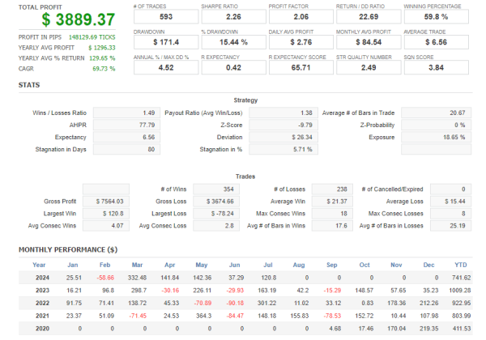The width and height of the screenshot is (486, 340).
Task: Select the CAGR value 69.73 %
Action: [x=104, y=69]
